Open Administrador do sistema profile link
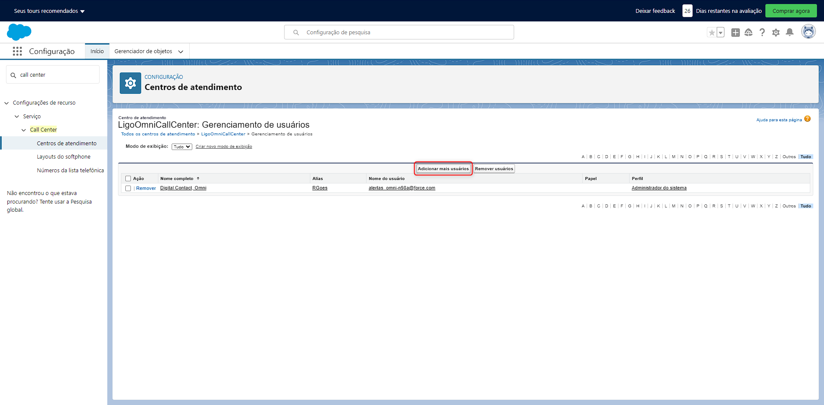Image resolution: width=824 pixels, height=405 pixels. [659, 188]
